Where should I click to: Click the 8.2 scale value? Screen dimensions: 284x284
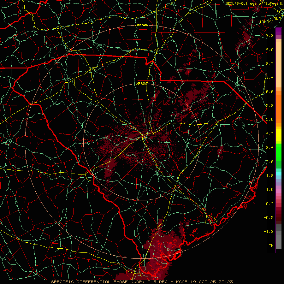click(270, 63)
